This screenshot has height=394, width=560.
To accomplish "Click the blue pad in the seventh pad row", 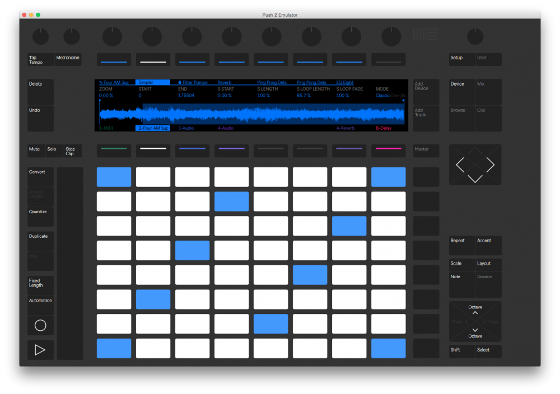I will pyautogui.click(x=270, y=323).
